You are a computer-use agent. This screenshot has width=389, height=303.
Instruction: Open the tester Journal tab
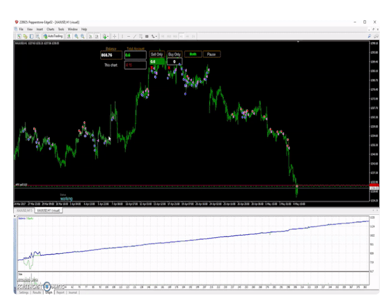(73, 293)
